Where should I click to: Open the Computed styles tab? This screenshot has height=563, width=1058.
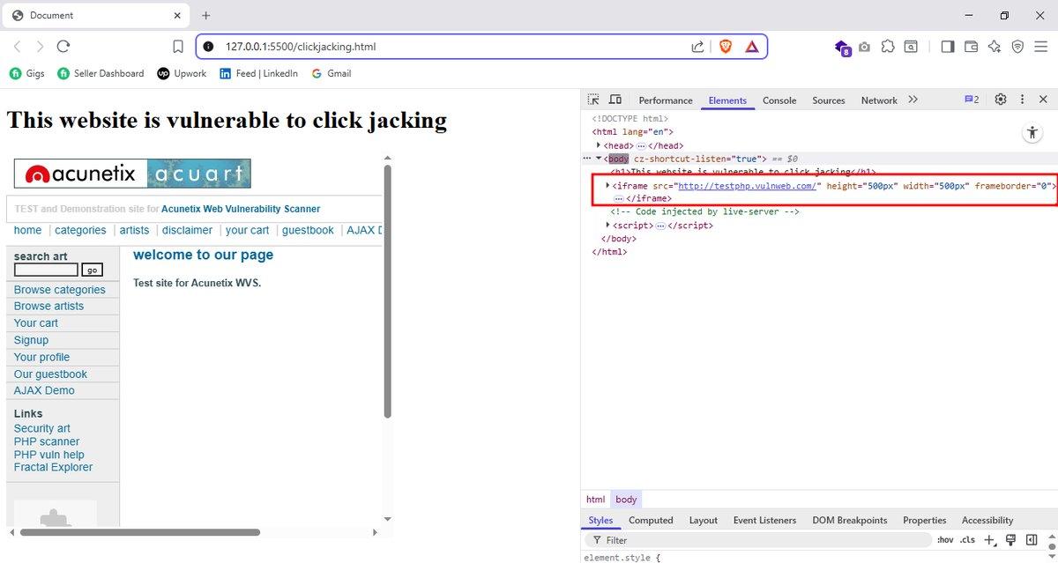pyautogui.click(x=652, y=521)
